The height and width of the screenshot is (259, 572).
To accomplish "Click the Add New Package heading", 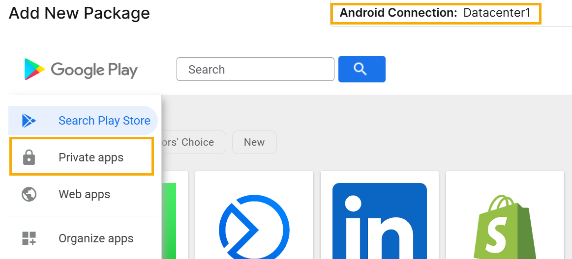I will tap(79, 13).
